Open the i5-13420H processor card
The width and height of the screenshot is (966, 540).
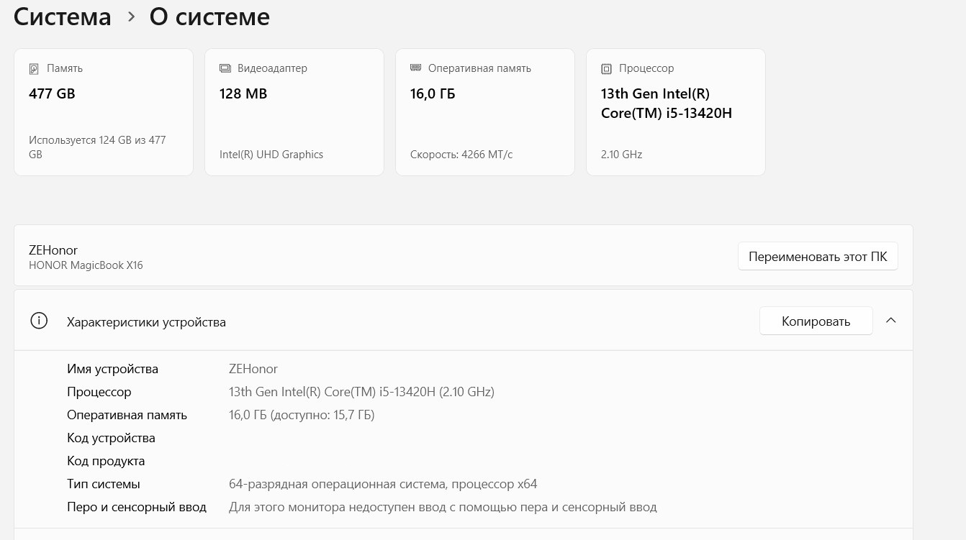click(x=675, y=112)
